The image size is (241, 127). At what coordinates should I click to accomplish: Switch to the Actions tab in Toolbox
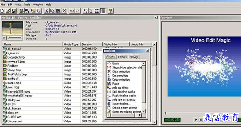point(111,56)
